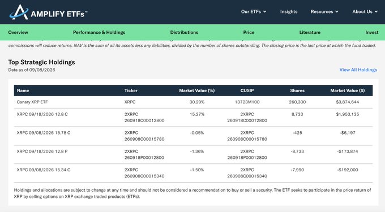
Task: Click the Top Strategic Holdings heading
Action: tap(41, 62)
